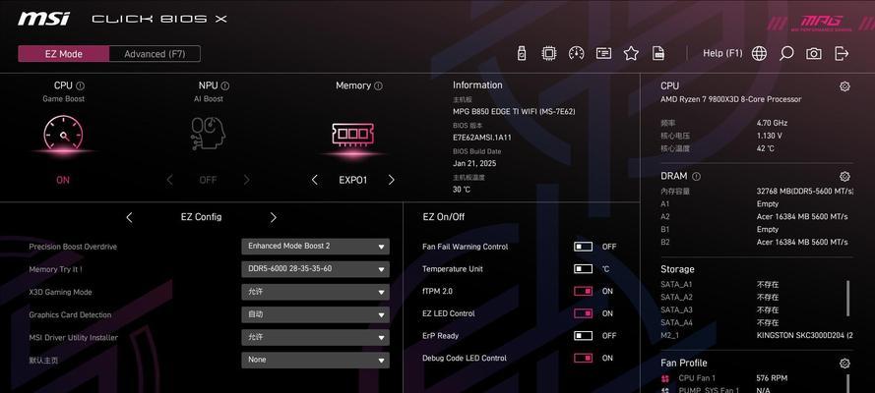Screen dimensions: 875x393
Task: Select previous memory profile before EXPO1
Action: tap(314, 180)
